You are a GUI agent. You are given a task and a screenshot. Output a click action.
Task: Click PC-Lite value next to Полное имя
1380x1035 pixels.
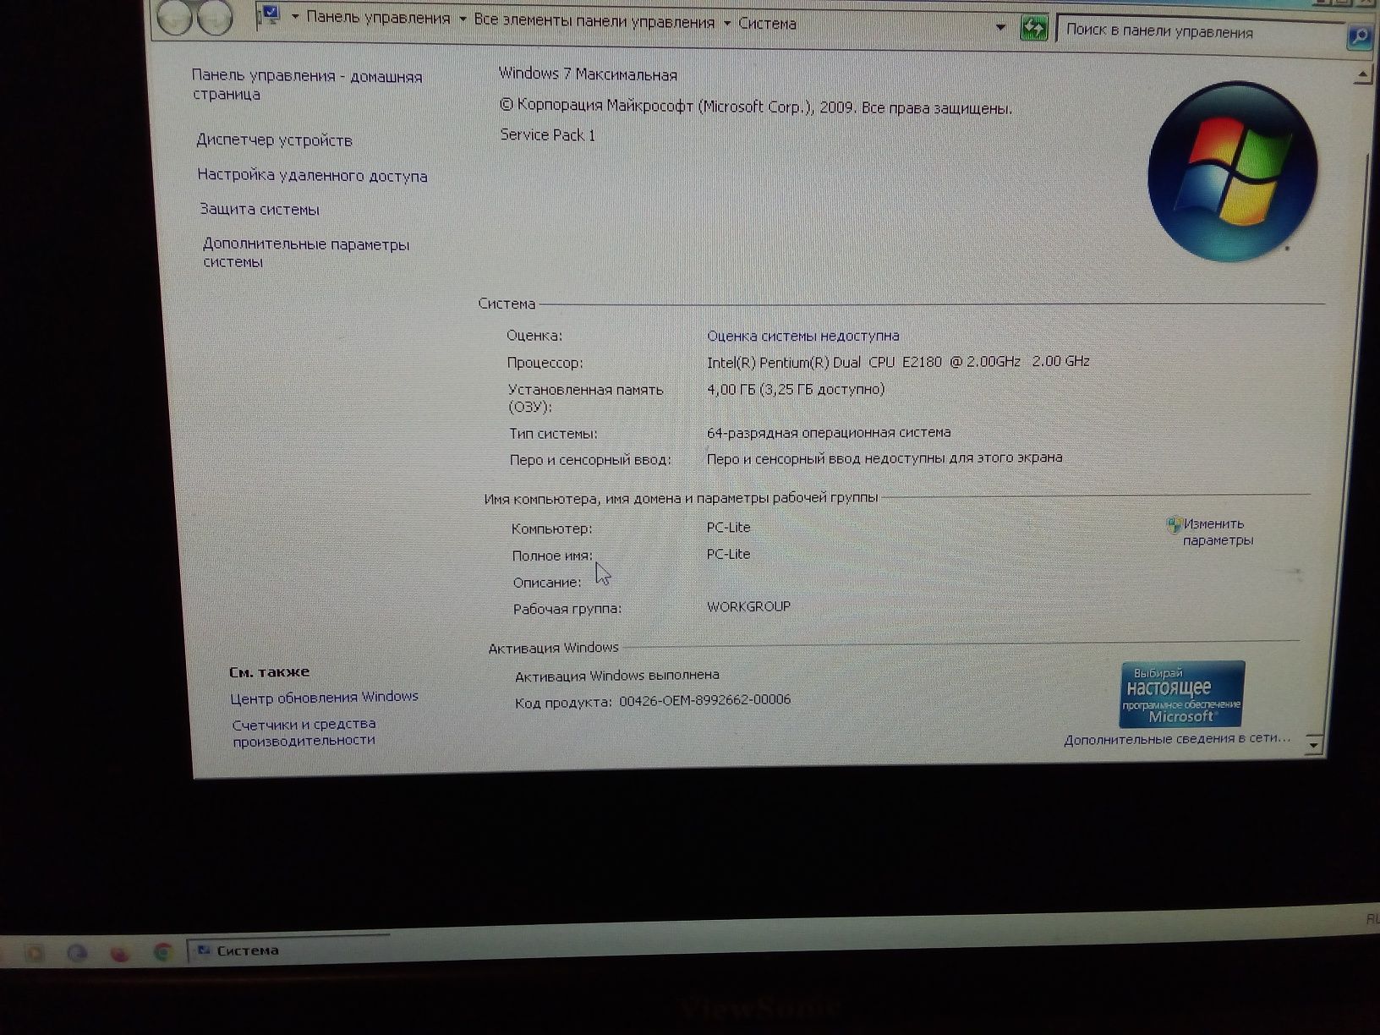(729, 555)
